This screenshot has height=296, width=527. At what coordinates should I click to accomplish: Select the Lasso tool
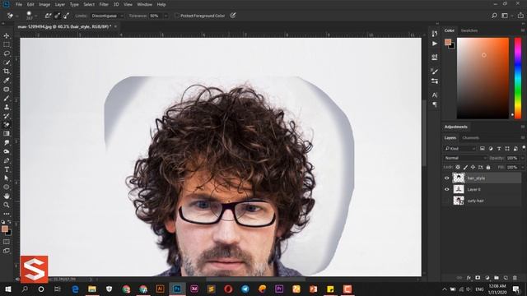pyautogui.click(x=7, y=53)
